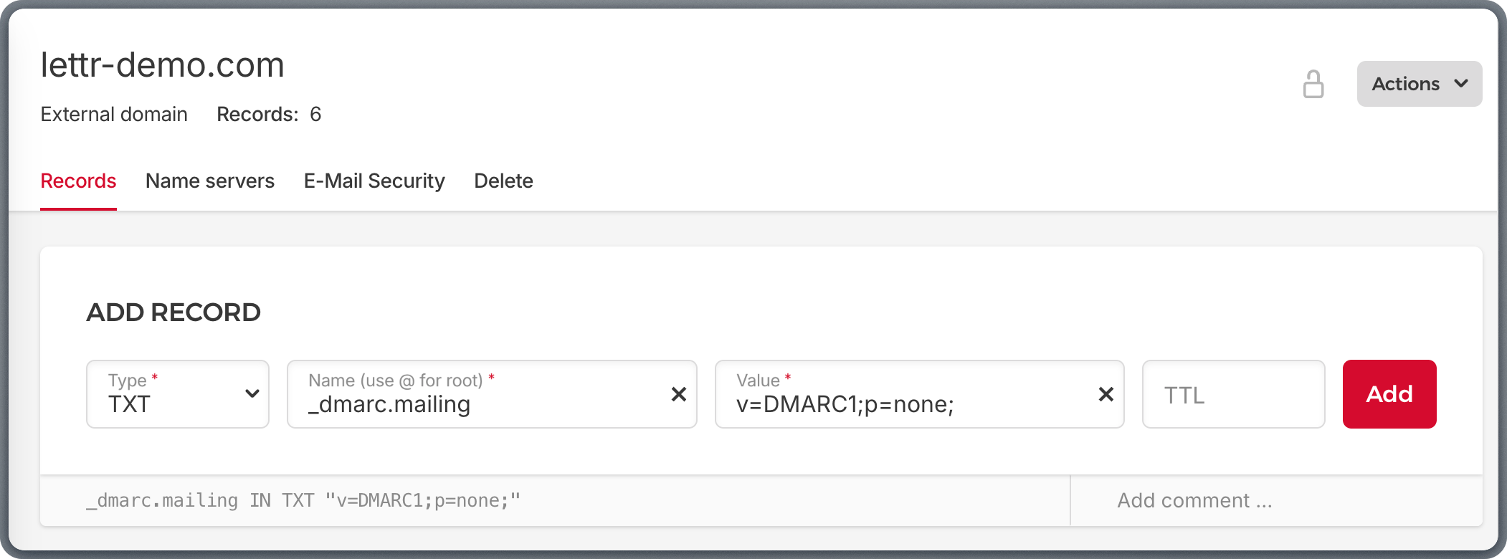Click the Add comment field
Screen dimensions: 1507x559
click(x=1194, y=500)
